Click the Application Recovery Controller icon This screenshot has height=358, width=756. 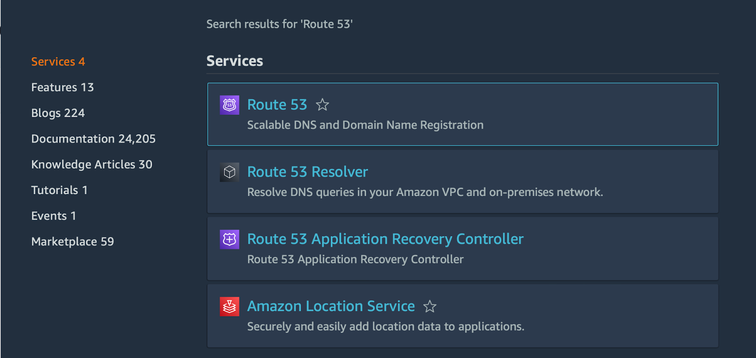click(230, 239)
